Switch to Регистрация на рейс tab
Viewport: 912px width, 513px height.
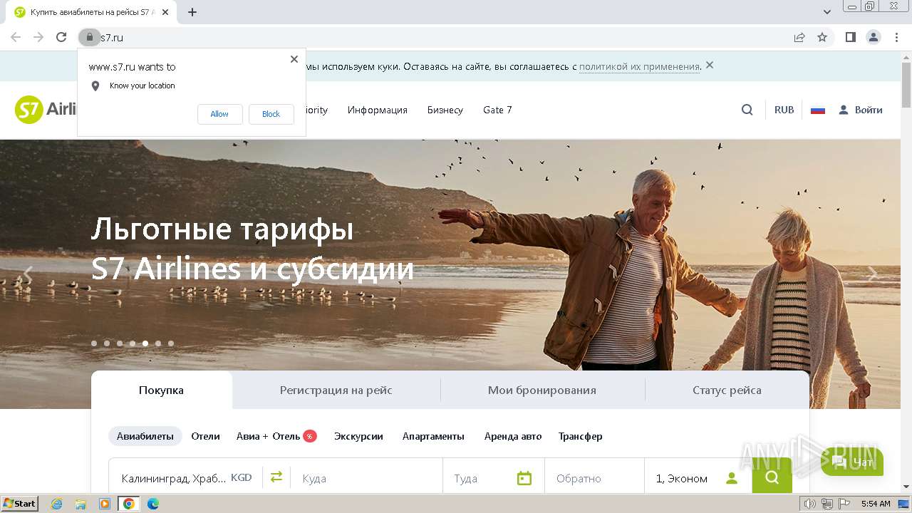click(336, 390)
